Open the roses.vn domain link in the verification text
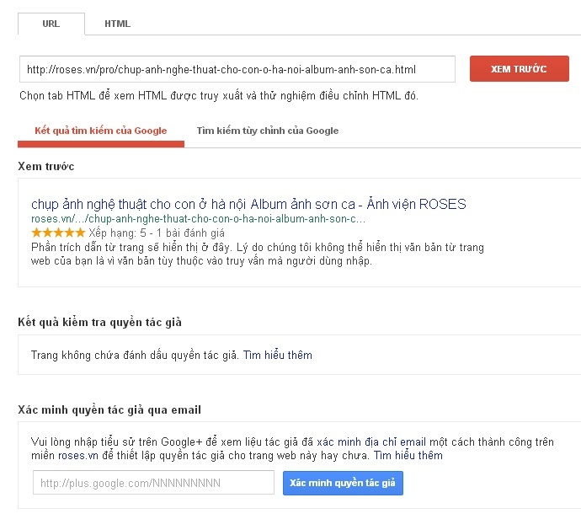581x519 pixels. 78,455
